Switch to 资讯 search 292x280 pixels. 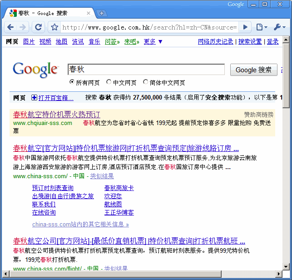pyautogui.click(x=78, y=41)
